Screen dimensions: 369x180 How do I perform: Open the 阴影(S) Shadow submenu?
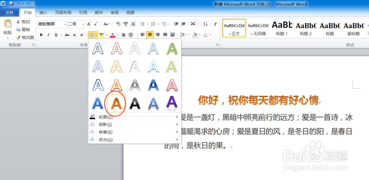[134, 125]
